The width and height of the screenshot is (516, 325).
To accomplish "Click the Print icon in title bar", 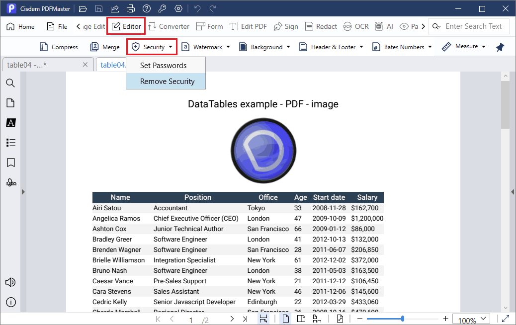I will click(x=131, y=9).
